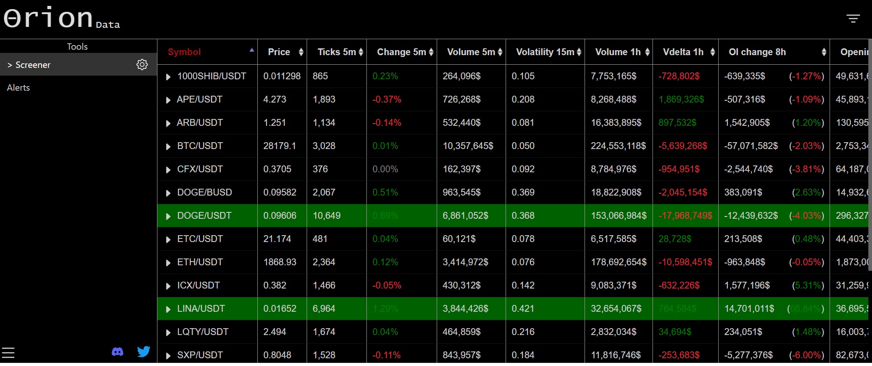
Task: Click LQTY/USDT volume 464,859$
Action: pyautogui.click(x=461, y=332)
